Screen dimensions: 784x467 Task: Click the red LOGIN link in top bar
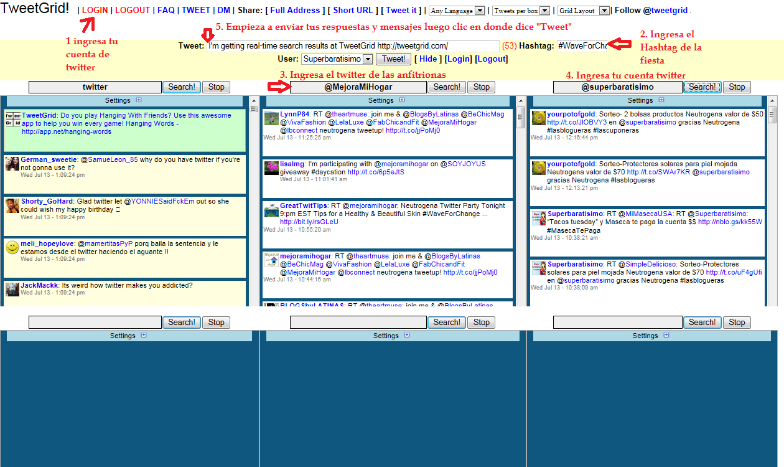coord(95,11)
